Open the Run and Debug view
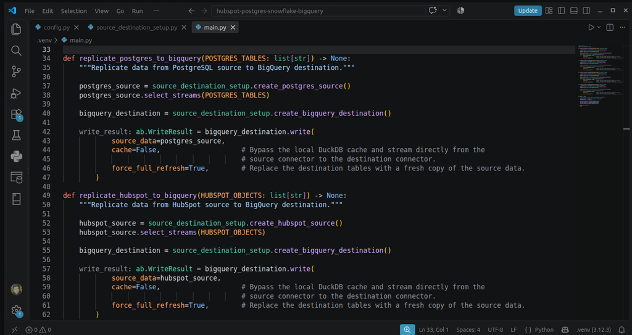 click(16, 93)
